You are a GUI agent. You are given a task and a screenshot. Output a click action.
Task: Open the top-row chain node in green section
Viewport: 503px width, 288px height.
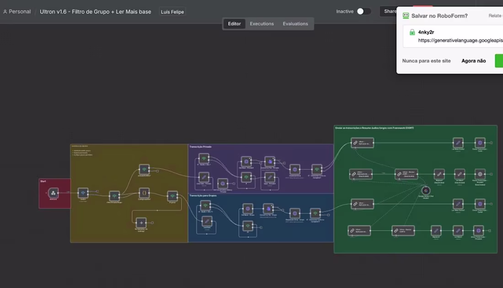tap(362, 143)
